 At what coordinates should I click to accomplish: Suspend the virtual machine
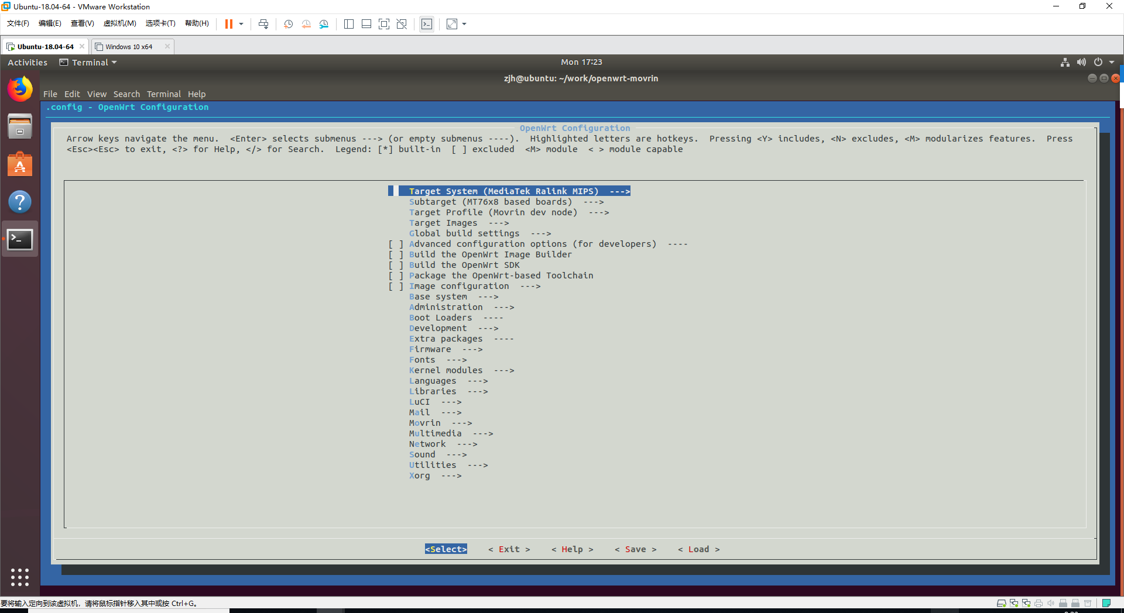tap(229, 24)
